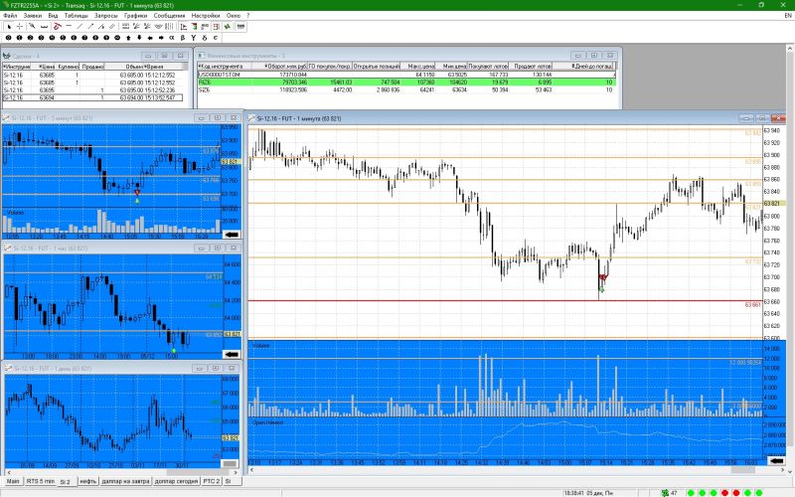Select the parallel channel lines tool
Viewport: 795px width, 497px height.
click(x=112, y=27)
